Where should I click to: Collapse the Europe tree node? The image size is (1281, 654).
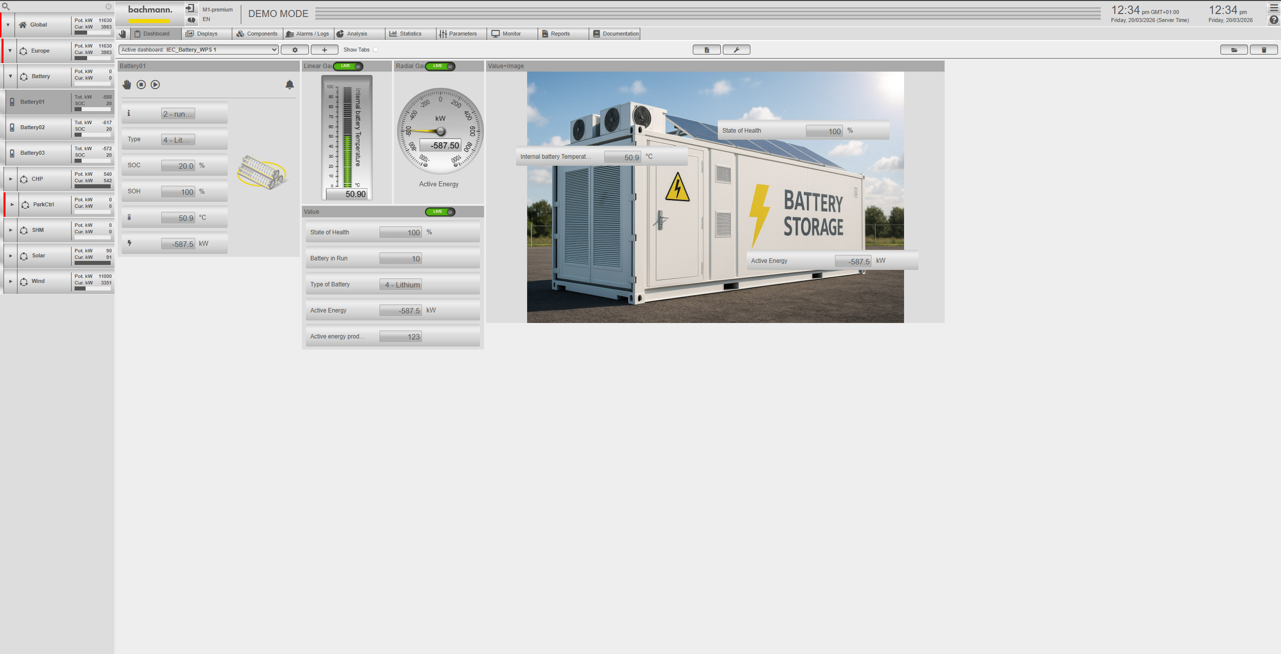pyautogui.click(x=10, y=51)
